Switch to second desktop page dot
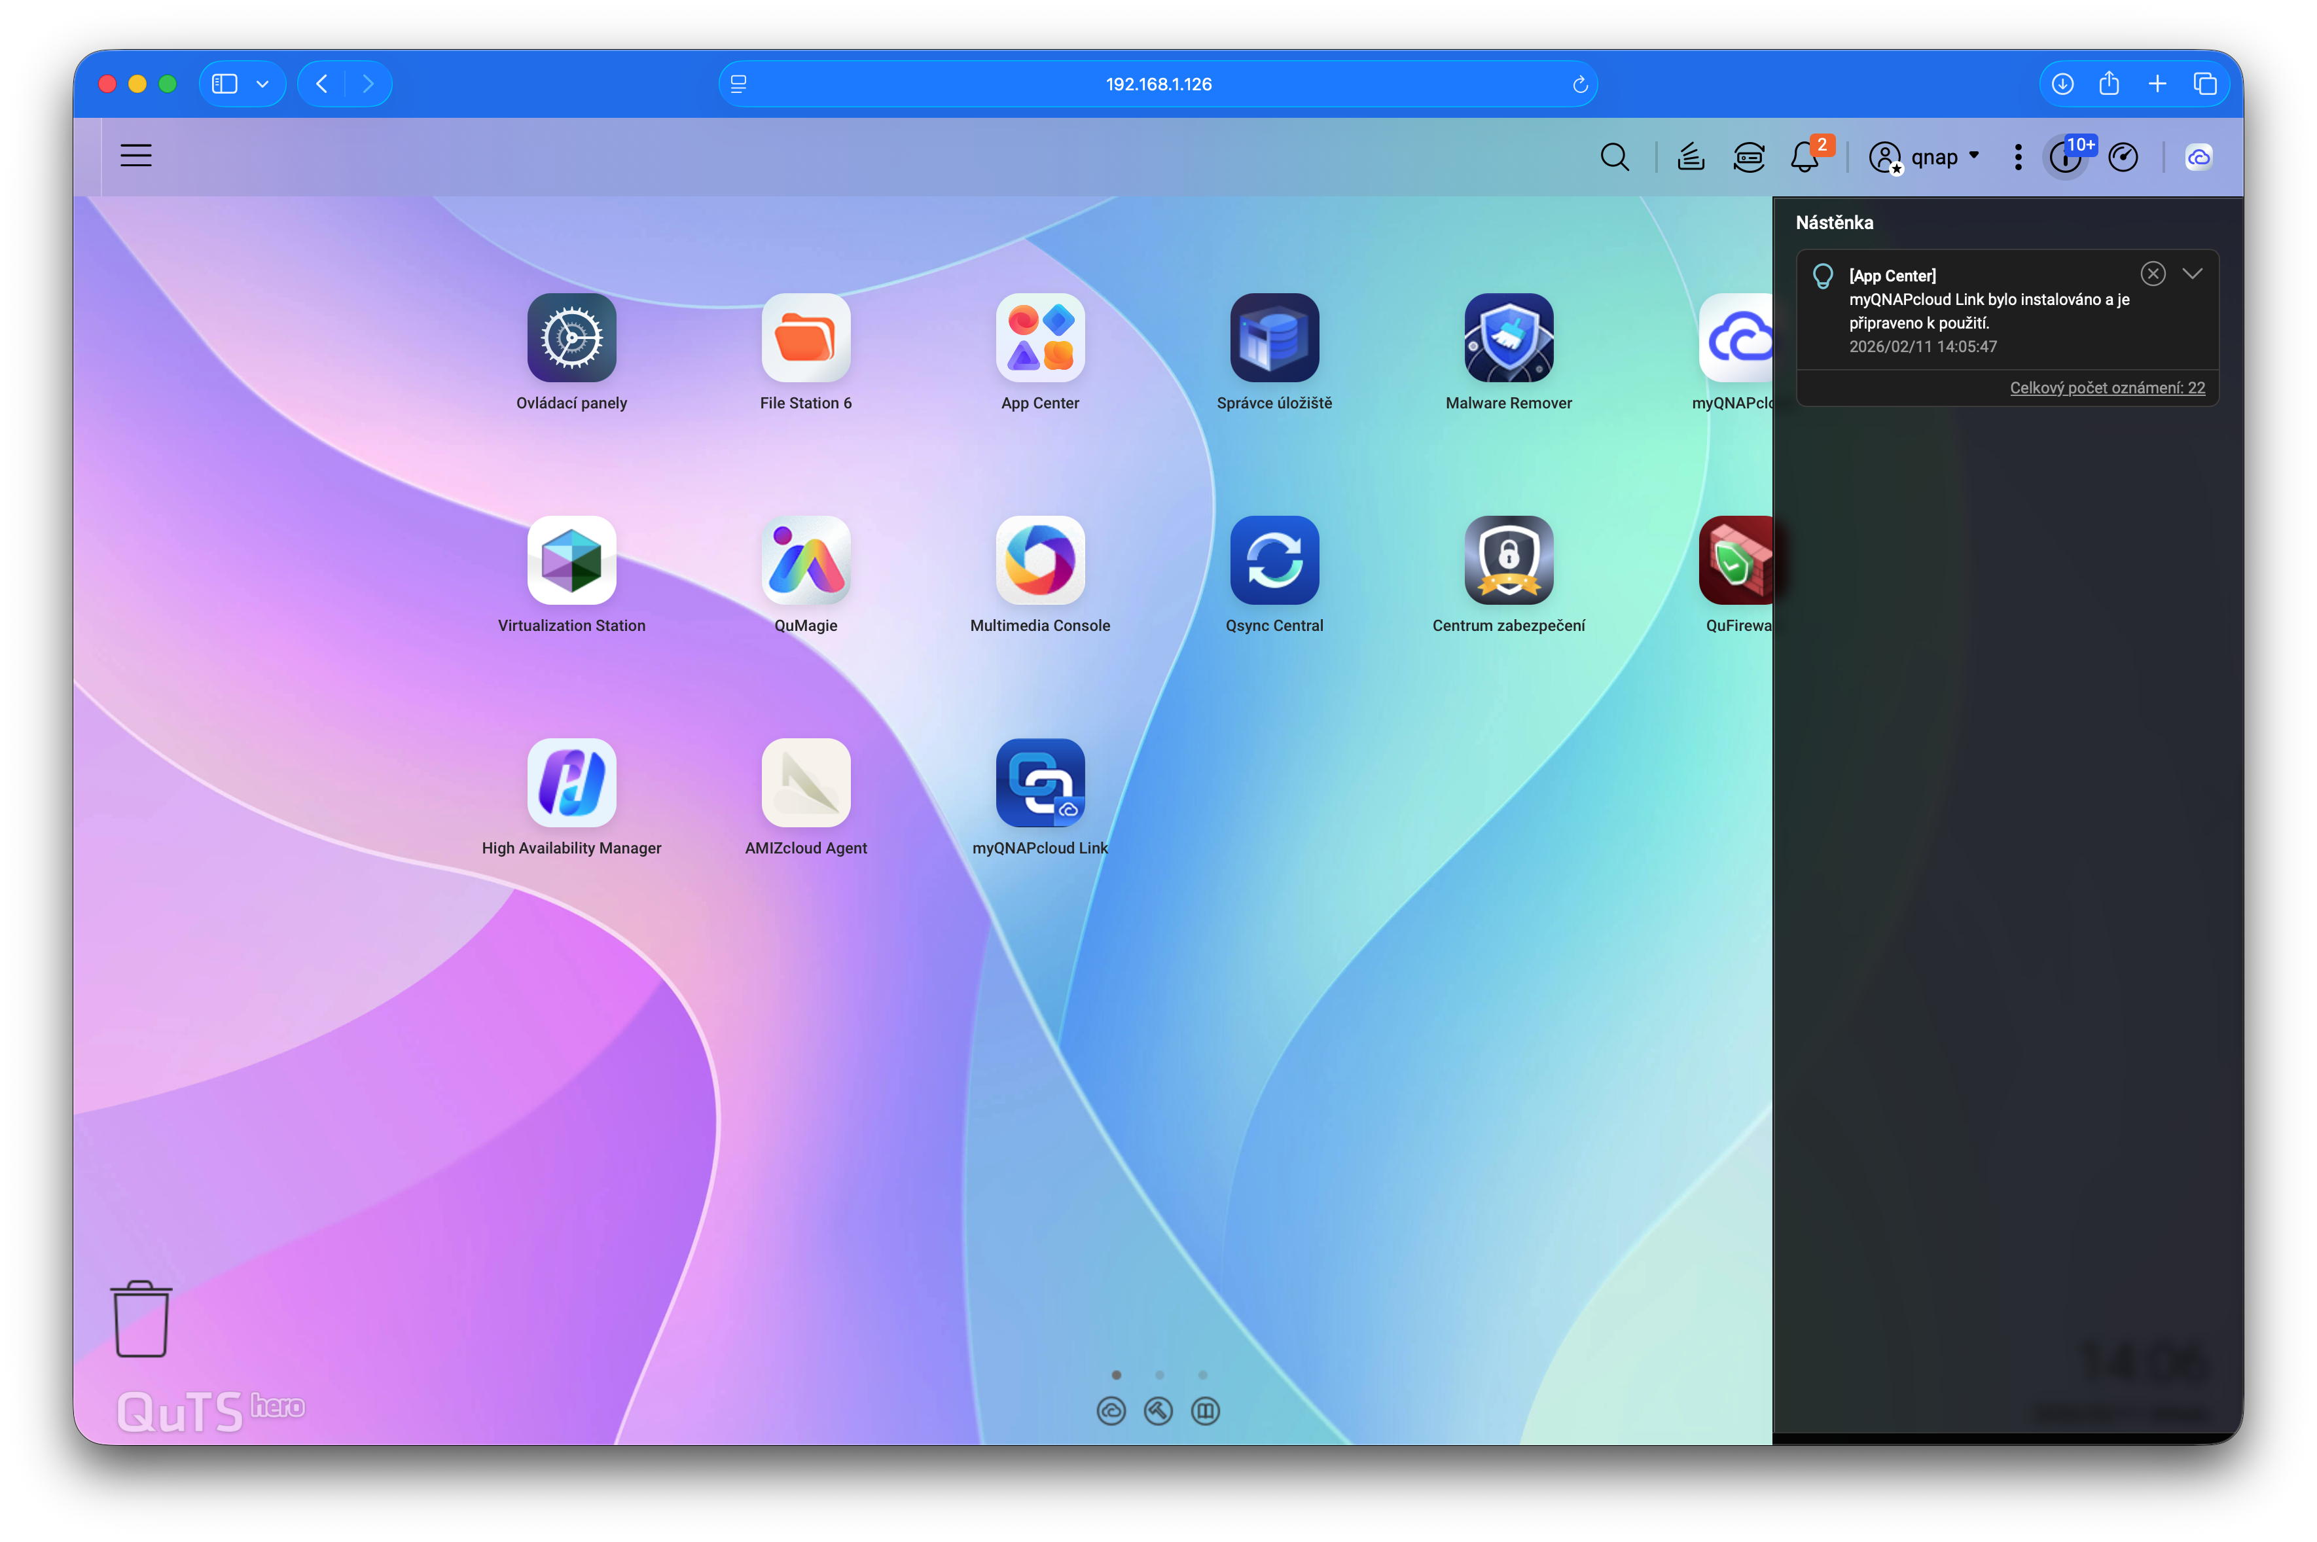This screenshot has width=2317, height=1542. (x=1160, y=1375)
